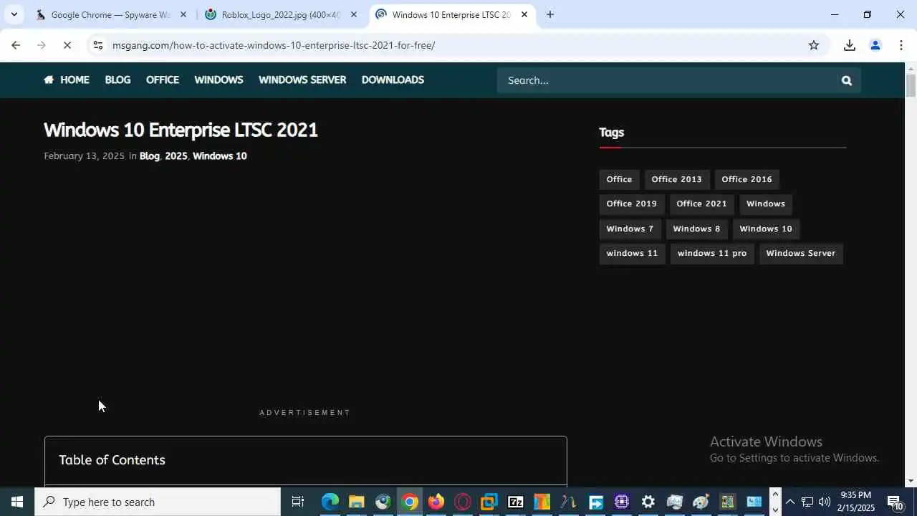Open the Windows Start menu
Screen dimensions: 917x516
tap(17, 502)
